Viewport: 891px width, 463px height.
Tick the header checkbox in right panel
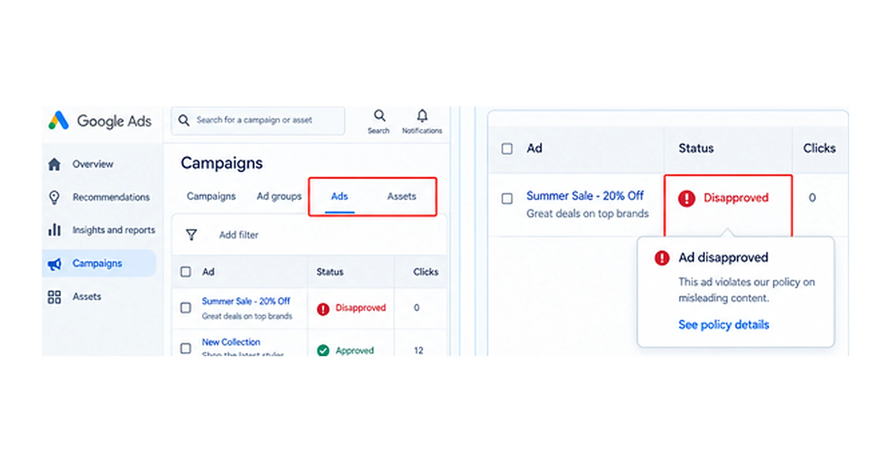[x=507, y=148]
